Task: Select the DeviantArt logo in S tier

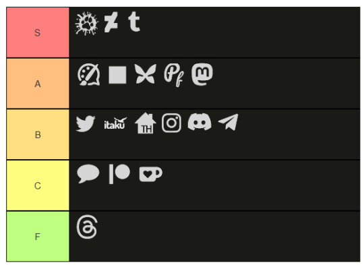Action: click(111, 22)
